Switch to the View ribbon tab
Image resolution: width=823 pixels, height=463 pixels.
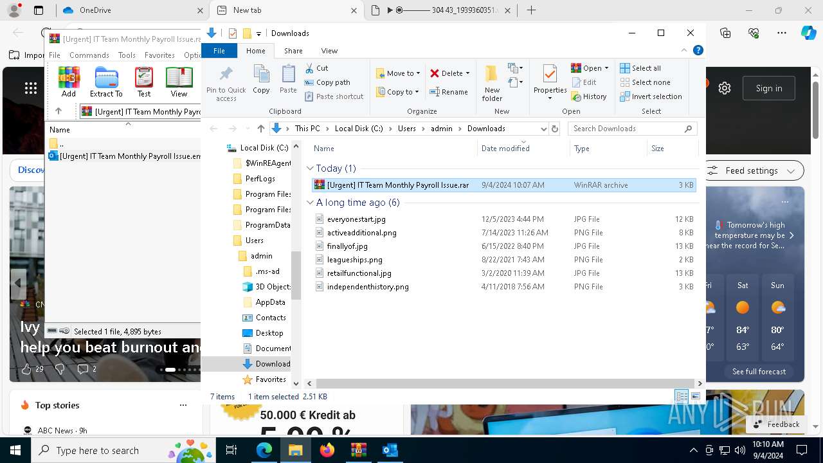329,51
